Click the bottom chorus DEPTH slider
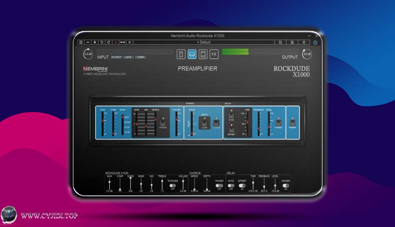 (207, 184)
